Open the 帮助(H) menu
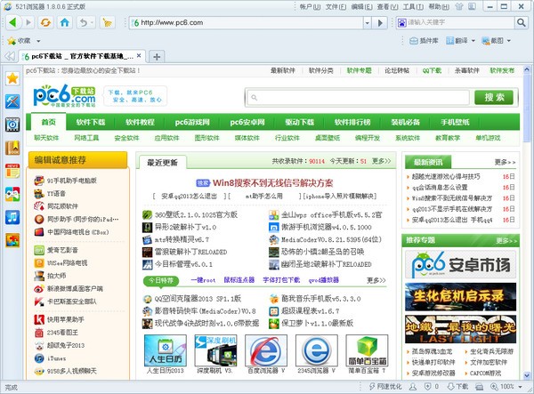This screenshot has height=394, width=534. tap(439, 6)
